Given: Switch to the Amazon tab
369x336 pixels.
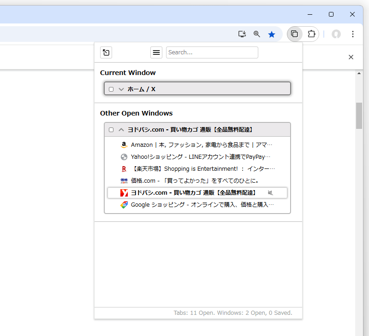Looking at the screenshot, I should tap(197, 145).
